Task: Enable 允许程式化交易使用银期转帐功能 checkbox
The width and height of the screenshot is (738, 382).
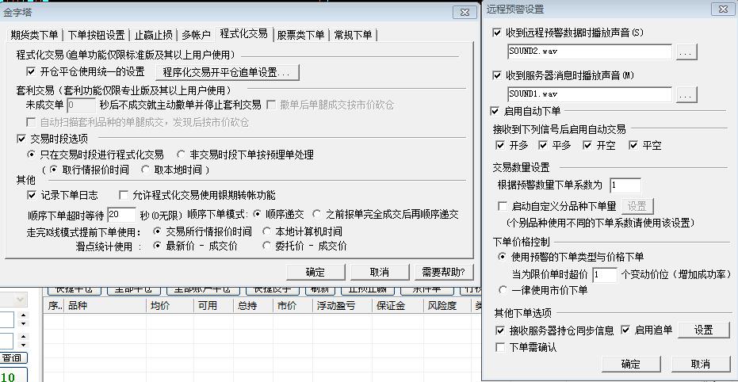Action: 124,195
